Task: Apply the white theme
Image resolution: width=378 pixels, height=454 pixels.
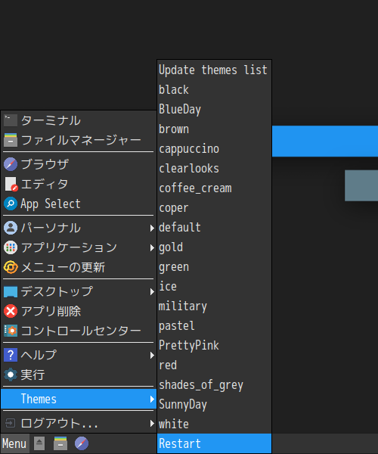Action: 214,424
